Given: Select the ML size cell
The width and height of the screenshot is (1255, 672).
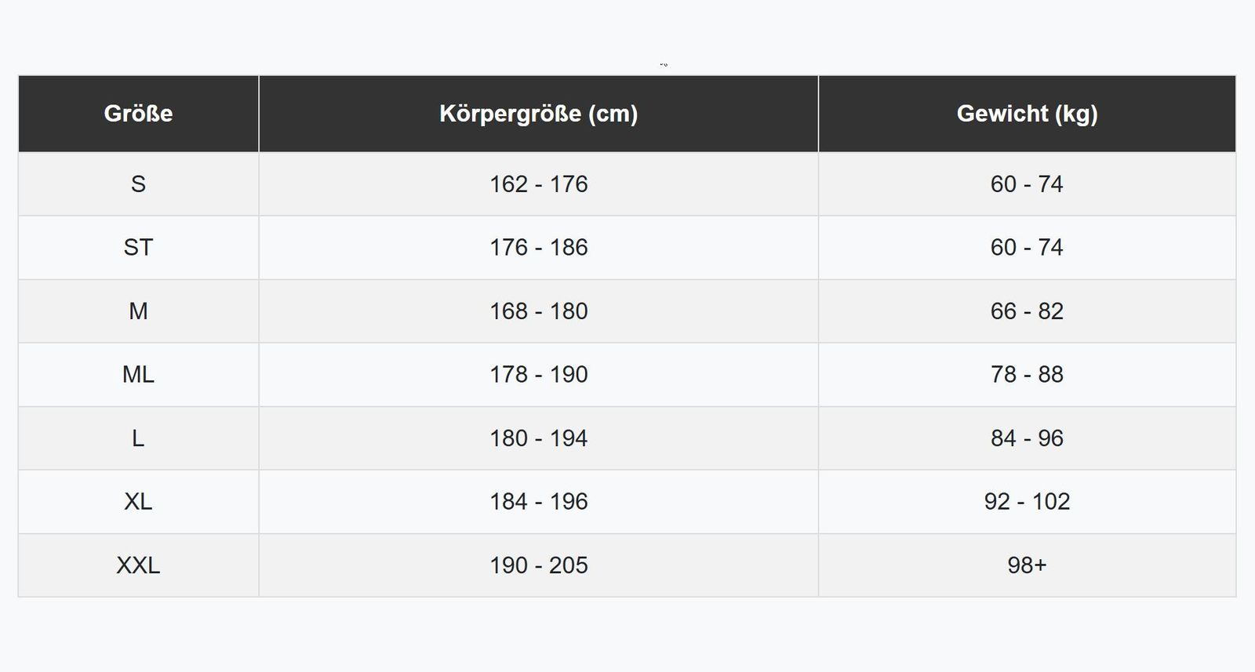Looking at the screenshot, I should click(x=138, y=375).
